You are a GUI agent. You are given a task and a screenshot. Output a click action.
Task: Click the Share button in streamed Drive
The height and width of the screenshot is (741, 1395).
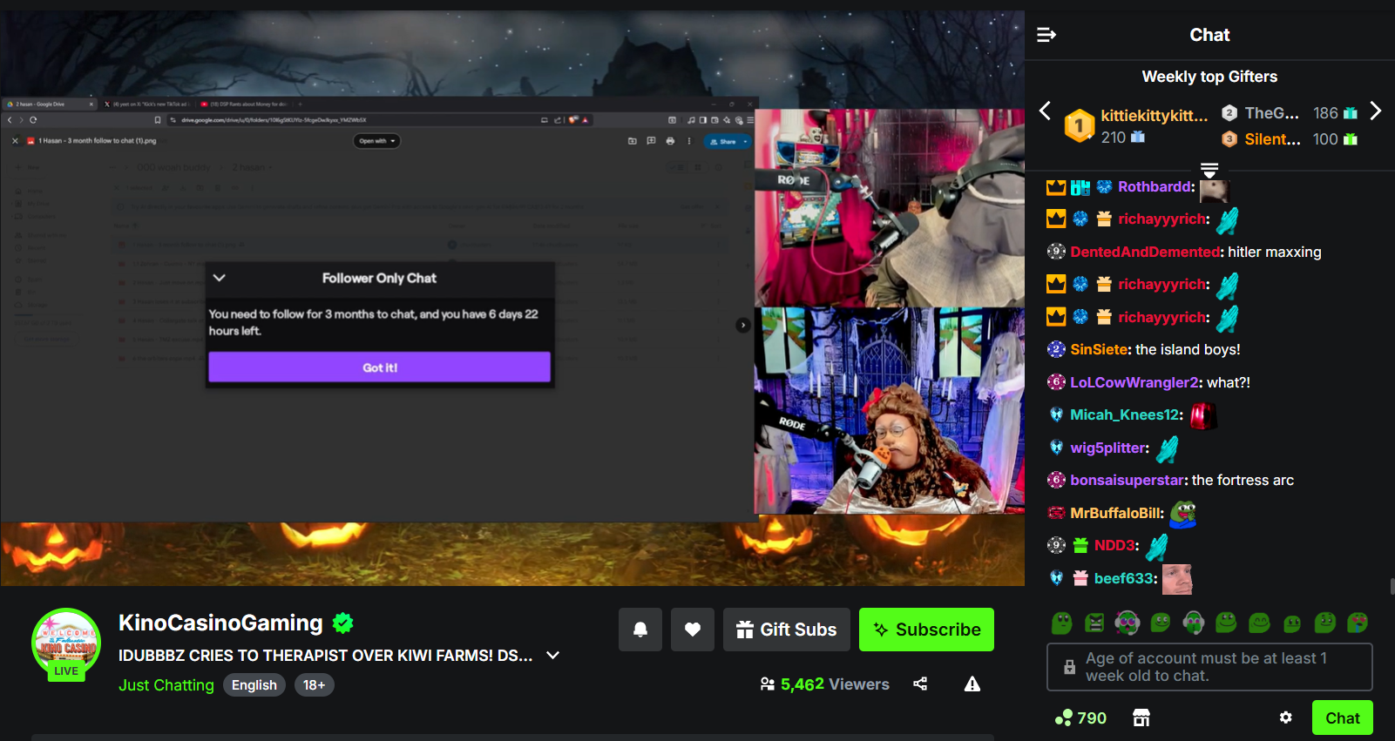[x=726, y=141]
